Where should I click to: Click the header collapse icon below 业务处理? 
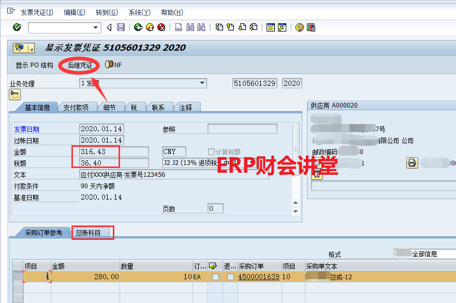pyautogui.click(x=14, y=95)
